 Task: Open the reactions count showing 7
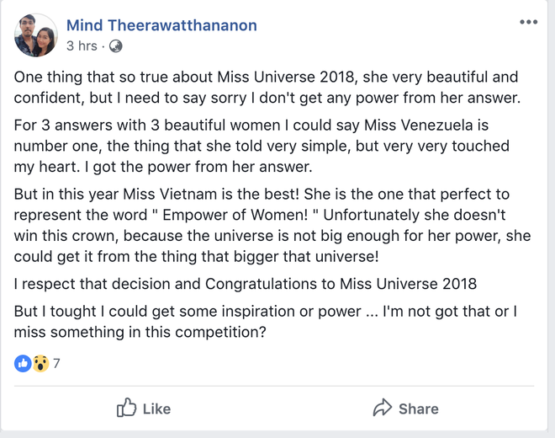click(56, 364)
